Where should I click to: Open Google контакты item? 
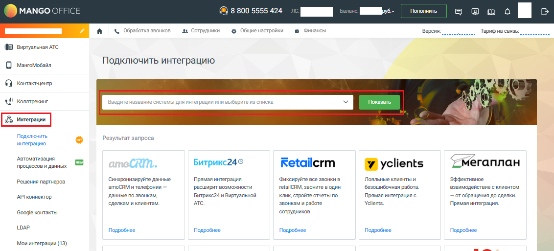coord(37,212)
